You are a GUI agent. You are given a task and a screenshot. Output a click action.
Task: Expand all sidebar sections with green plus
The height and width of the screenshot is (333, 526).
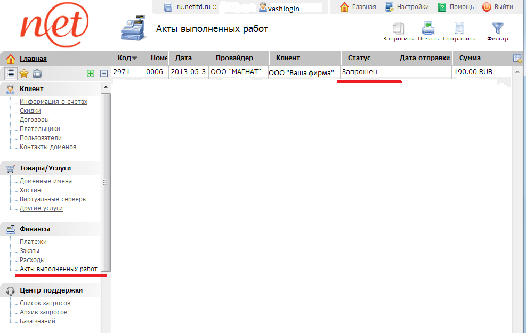pyautogui.click(x=91, y=74)
